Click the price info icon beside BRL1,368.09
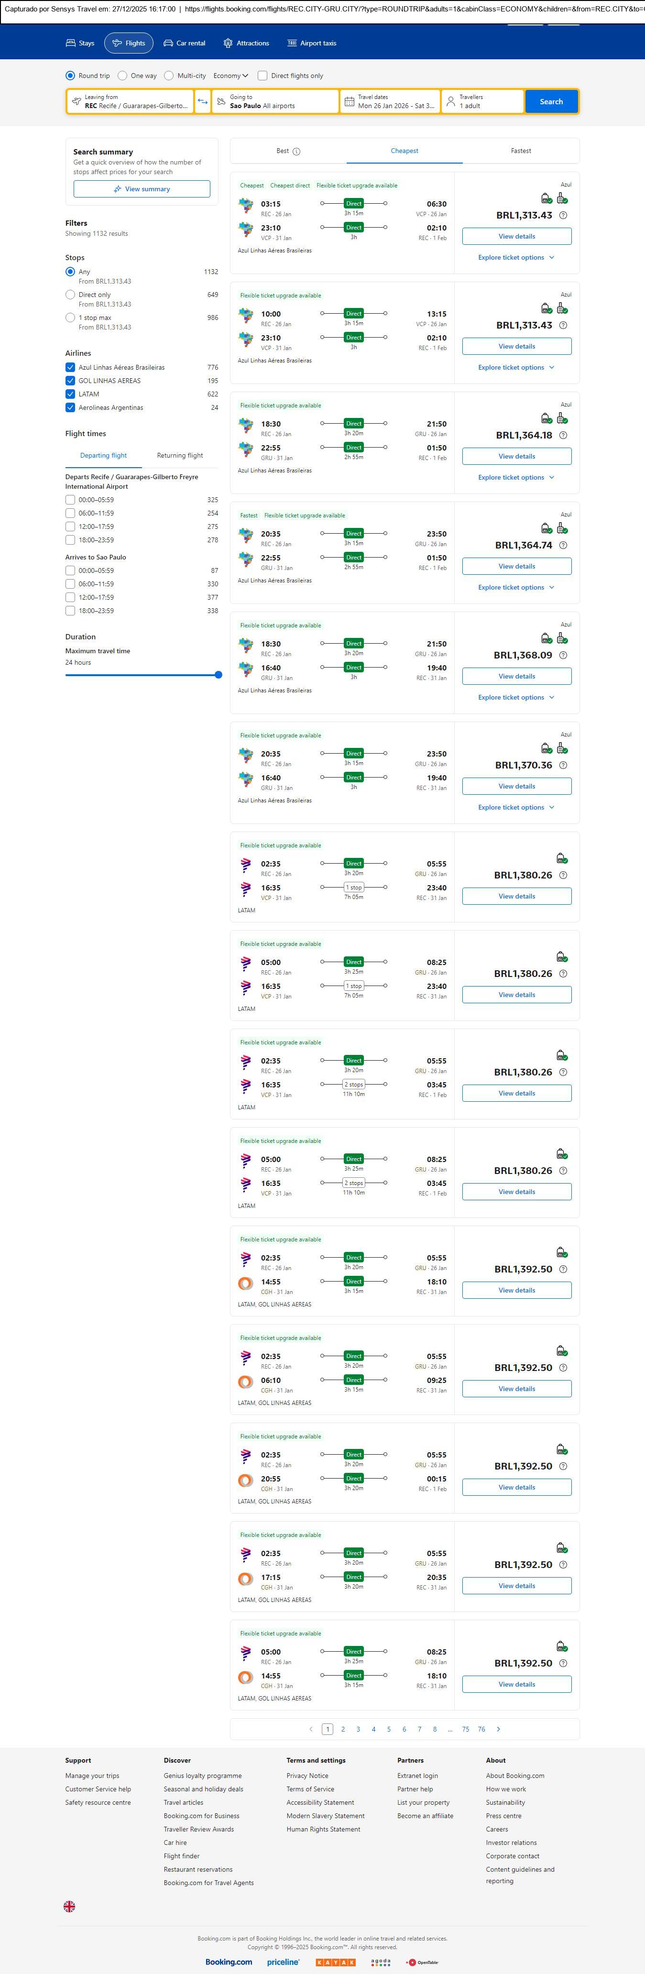 coord(563,655)
